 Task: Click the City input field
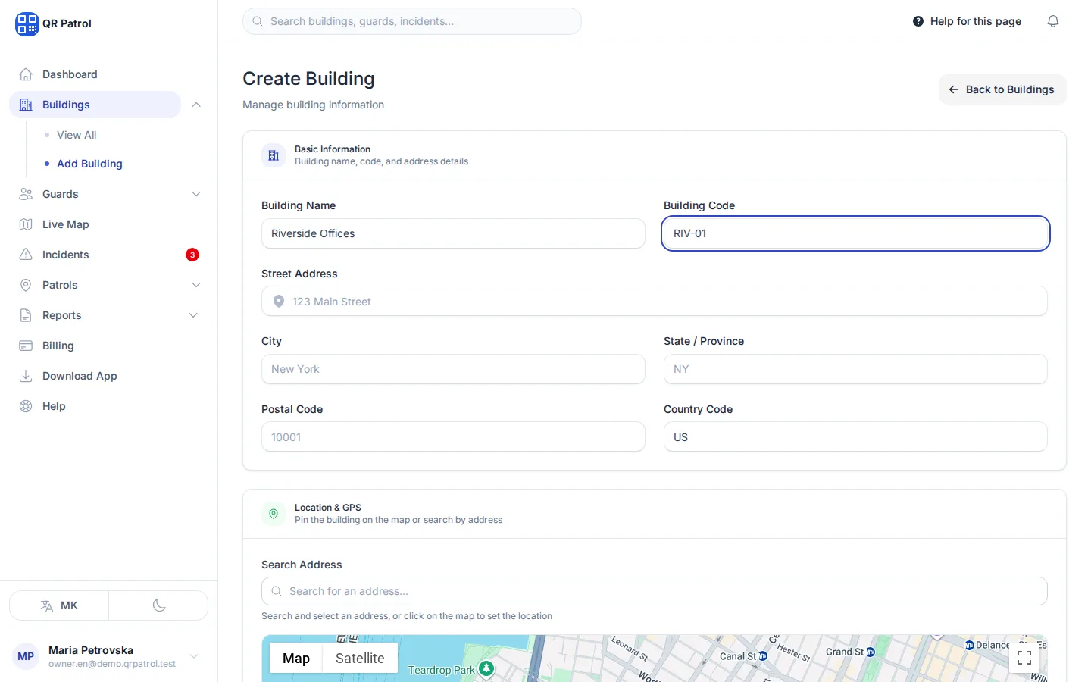[x=453, y=369]
